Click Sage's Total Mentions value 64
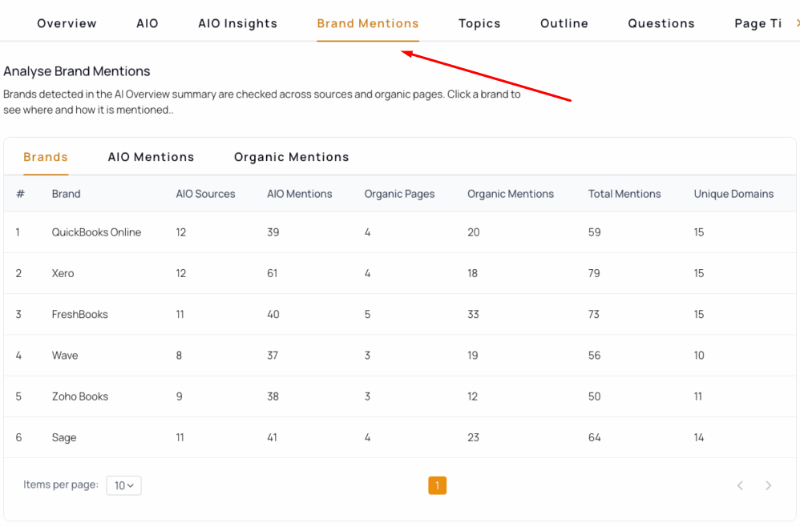800x527 pixels. [x=594, y=437]
